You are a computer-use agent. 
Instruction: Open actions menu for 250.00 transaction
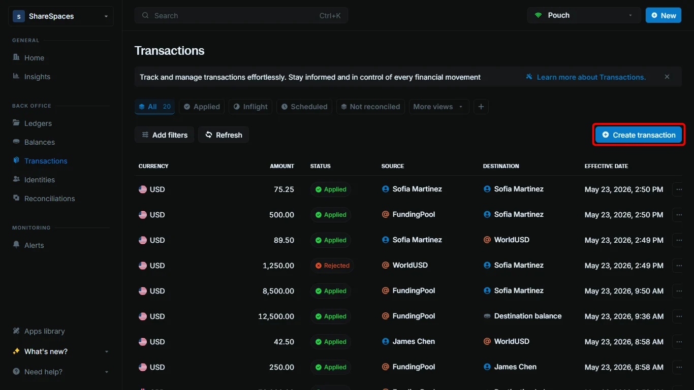click(x=678, y=367)
